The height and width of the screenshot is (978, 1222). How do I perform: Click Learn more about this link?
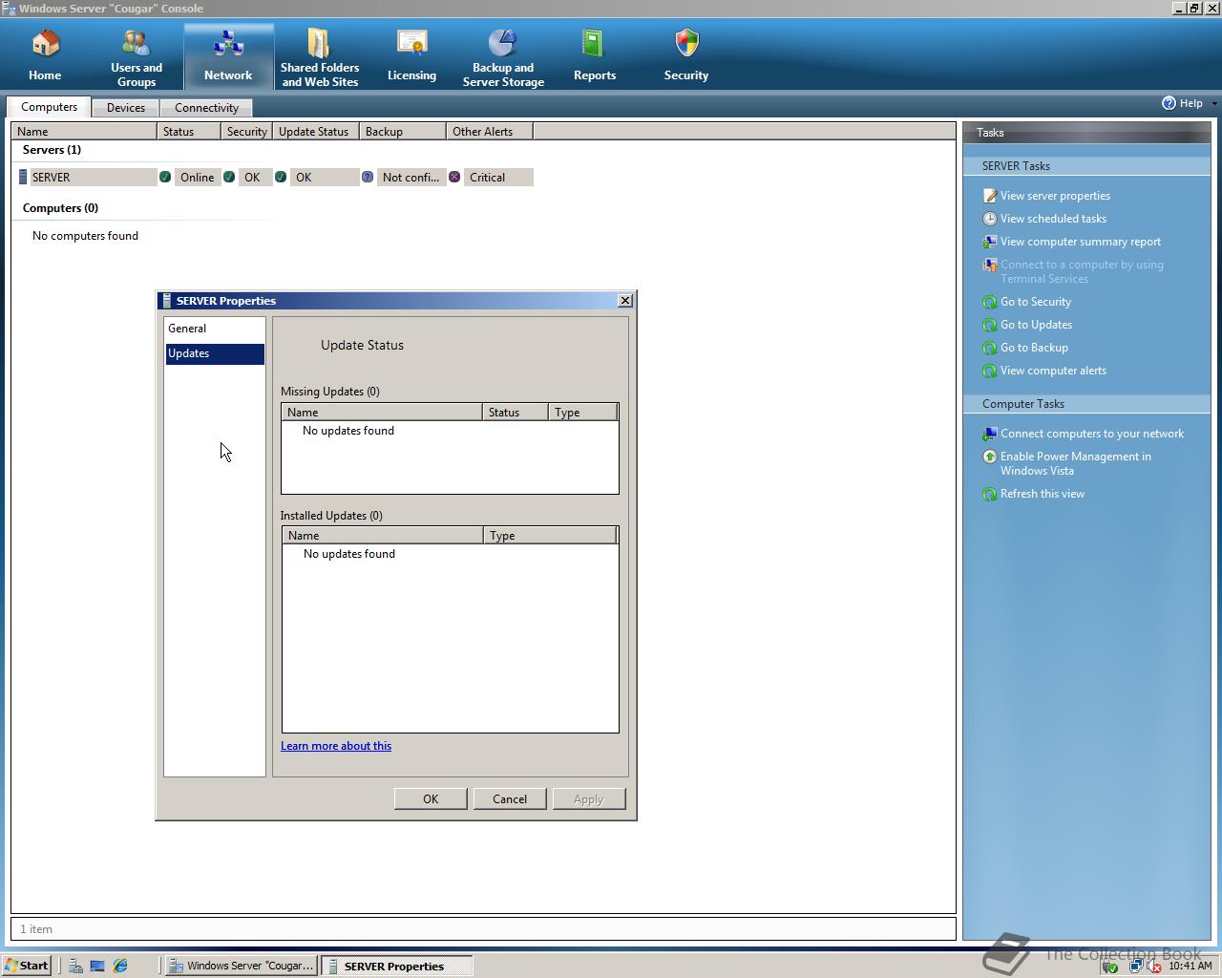coord(336,746)
